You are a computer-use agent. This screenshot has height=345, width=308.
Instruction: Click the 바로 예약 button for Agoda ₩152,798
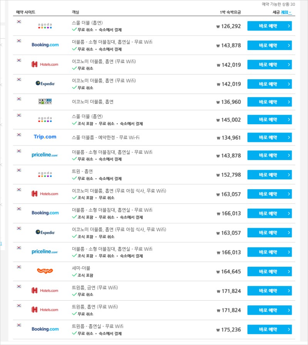(269, 175)
